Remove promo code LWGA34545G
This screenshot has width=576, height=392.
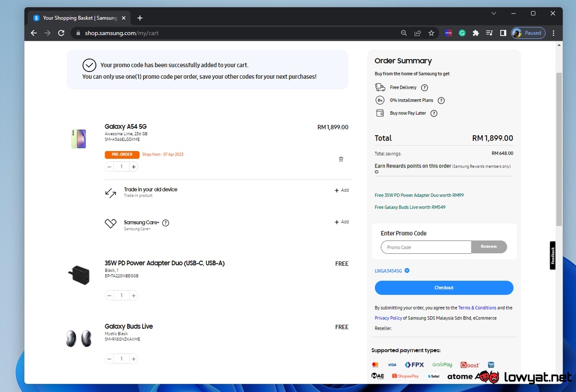tap(407, 271)
